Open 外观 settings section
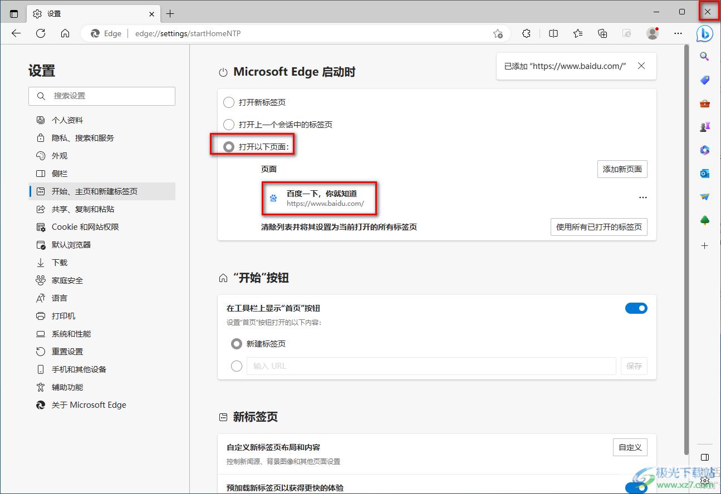 [102, 156]
